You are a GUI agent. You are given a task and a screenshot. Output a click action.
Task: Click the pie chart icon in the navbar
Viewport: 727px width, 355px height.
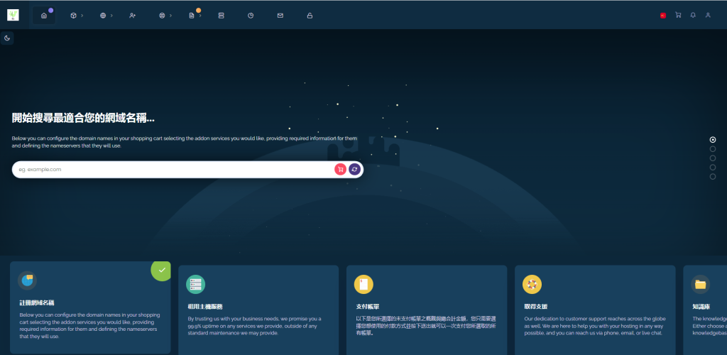point(251,15)
